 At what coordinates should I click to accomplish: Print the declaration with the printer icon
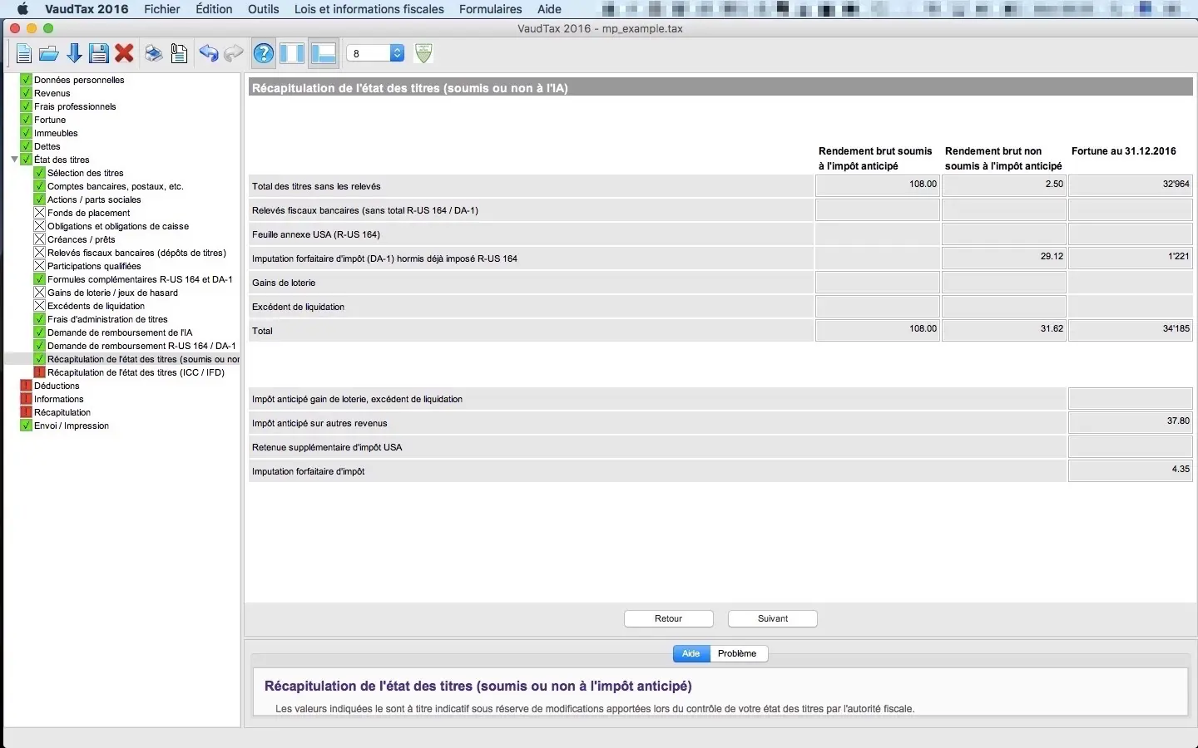pos(154,54)
